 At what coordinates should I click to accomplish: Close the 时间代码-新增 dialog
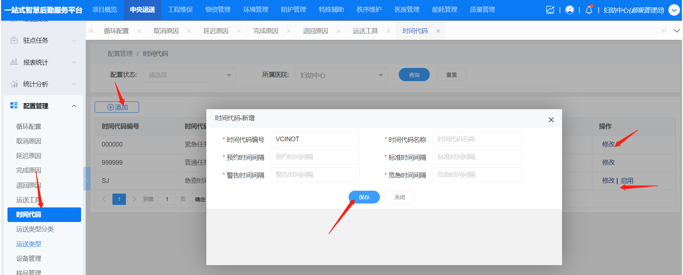click(551, 120)
